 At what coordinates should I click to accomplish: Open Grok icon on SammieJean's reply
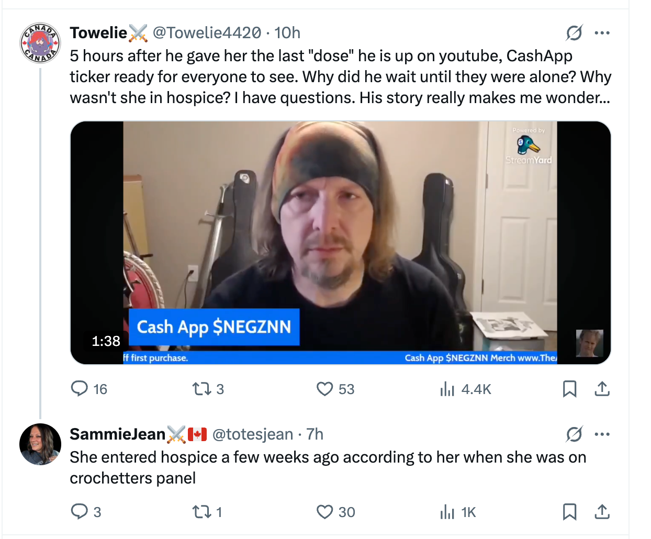(574, 434)
